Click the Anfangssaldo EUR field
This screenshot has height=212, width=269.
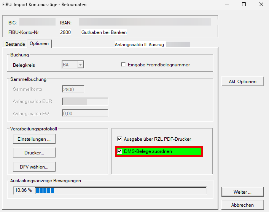[x=85, y=101]
